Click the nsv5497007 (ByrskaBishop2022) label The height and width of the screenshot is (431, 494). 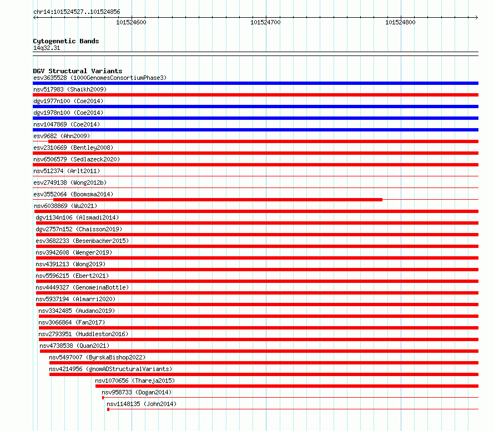tap(97, 357)
